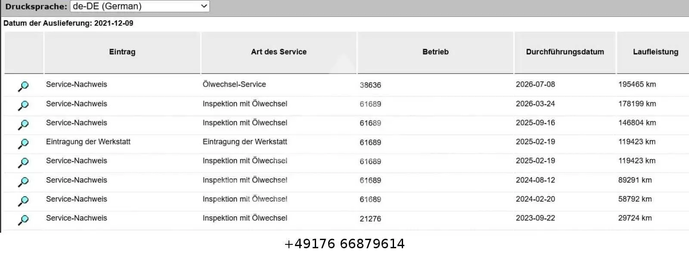The width and height of the screenshot is (689, 256).
Task: Click the Art des Service column header
Action: [x=279, y=52]
